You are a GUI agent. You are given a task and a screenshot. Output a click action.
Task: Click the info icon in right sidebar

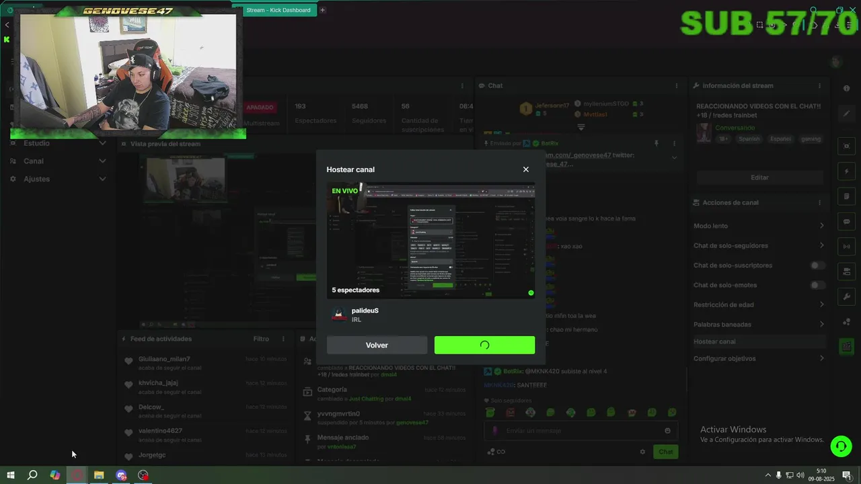pyautogui.click(x=847, y=89)
